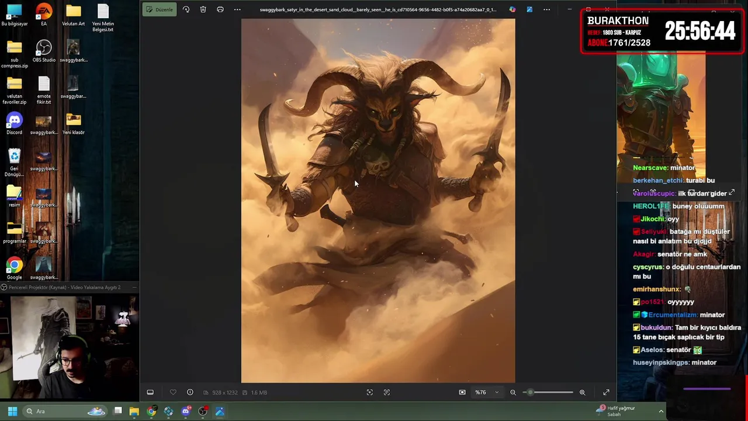The width and height of the screenshot is (748, 421).
Task: Open Task View from the taskbar
Action: [117, 411]
